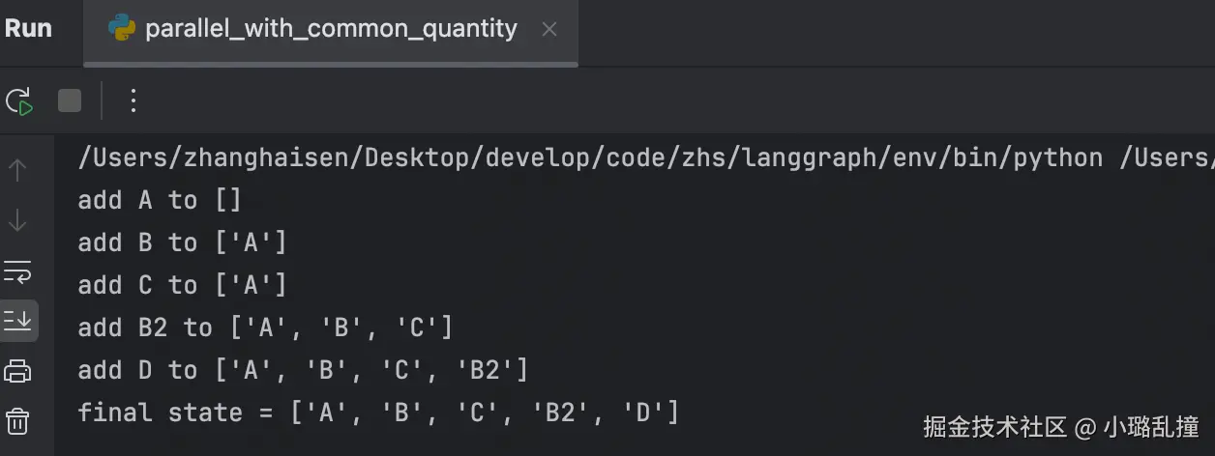The width and height of the screenshot is (1215, 456).
Task: Click the 'add B to ['A']' output line
Action: (183, 243)
